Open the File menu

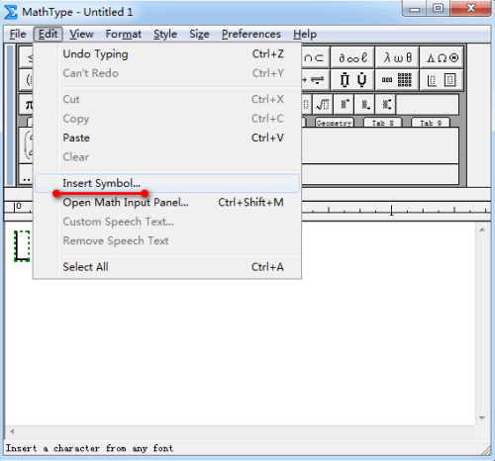click(x=18, y=34)
